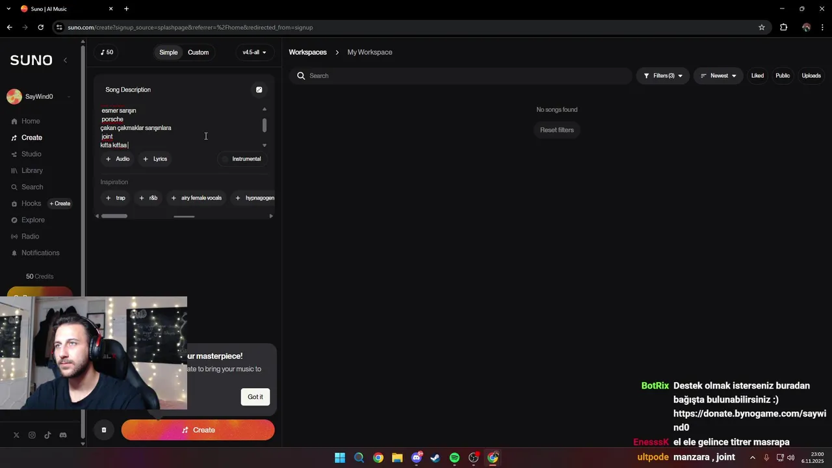This screenshot has height=468, width=832.
Task: Click the Chrome profile avatar
Action: click(807, 27)
